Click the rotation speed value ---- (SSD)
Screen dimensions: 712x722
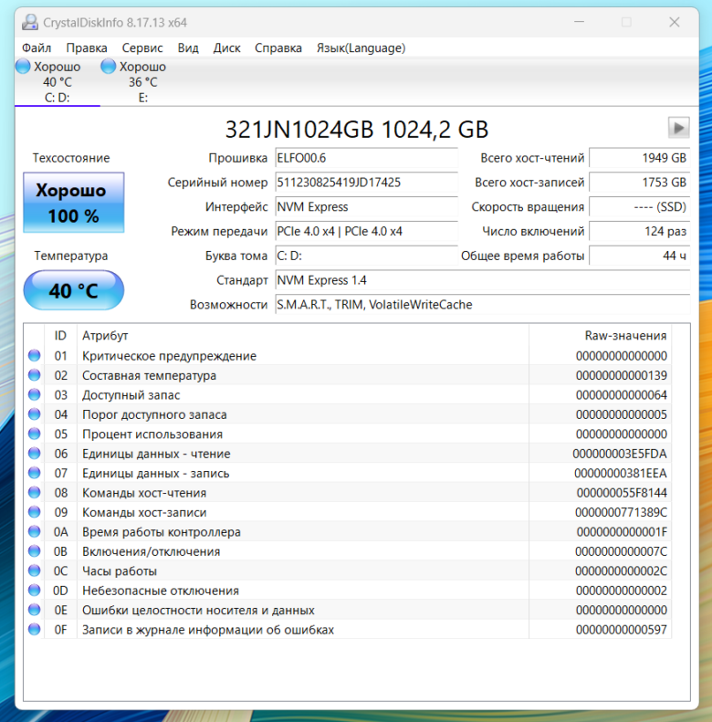click(639, 207)
